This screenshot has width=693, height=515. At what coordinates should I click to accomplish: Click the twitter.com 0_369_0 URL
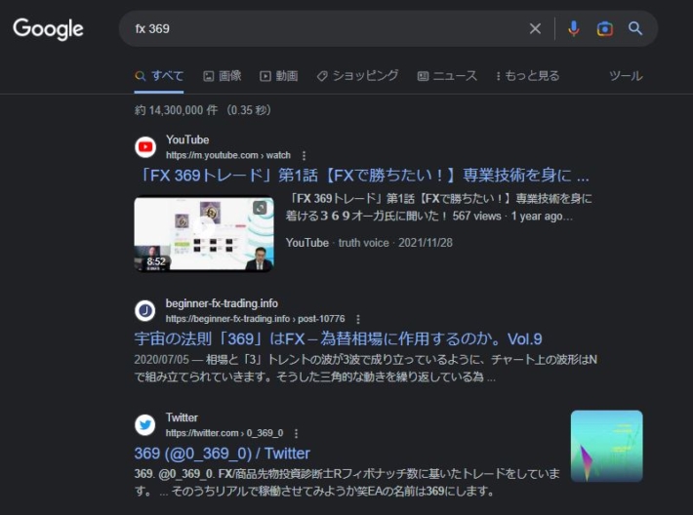224,433
